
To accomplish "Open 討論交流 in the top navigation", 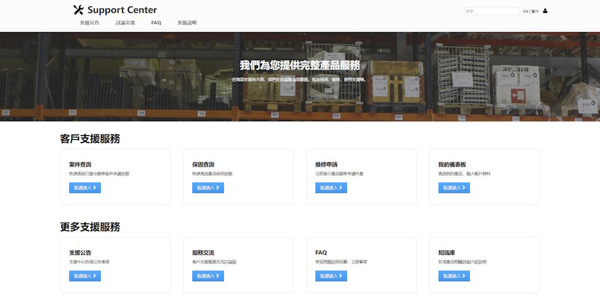I will pyautogui.click(x=125, y=23).
